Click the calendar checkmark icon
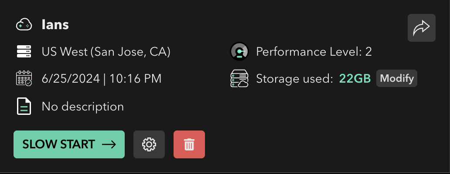 pos(24,78)
